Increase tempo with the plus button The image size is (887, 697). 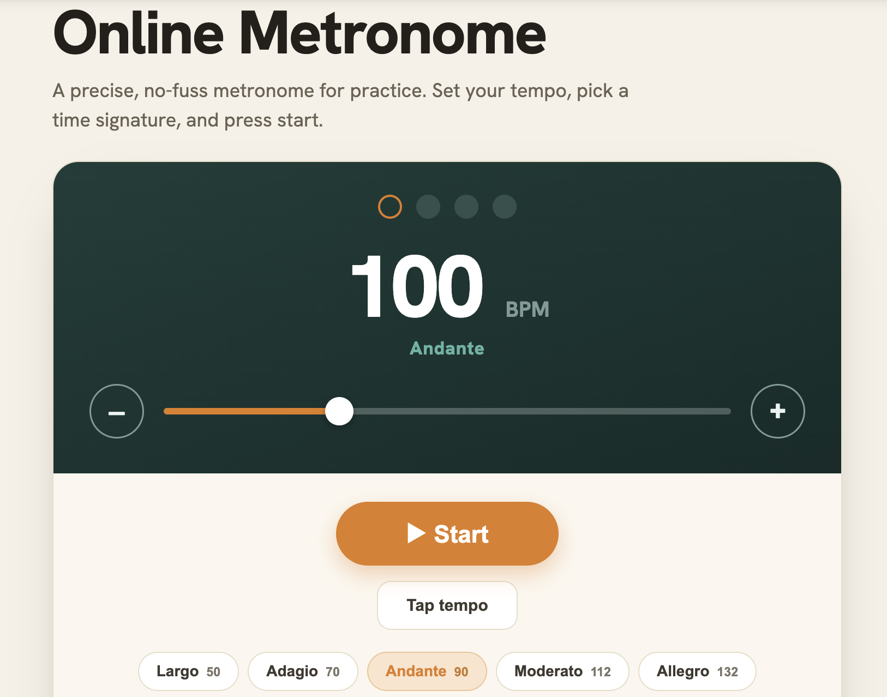(778, 411)
